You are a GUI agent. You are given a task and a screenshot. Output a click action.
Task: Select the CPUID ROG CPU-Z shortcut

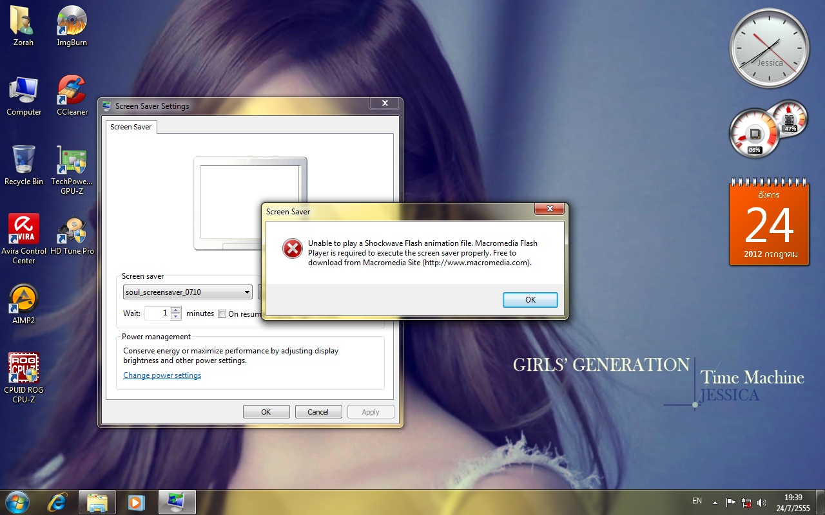[x=24, y=378]
